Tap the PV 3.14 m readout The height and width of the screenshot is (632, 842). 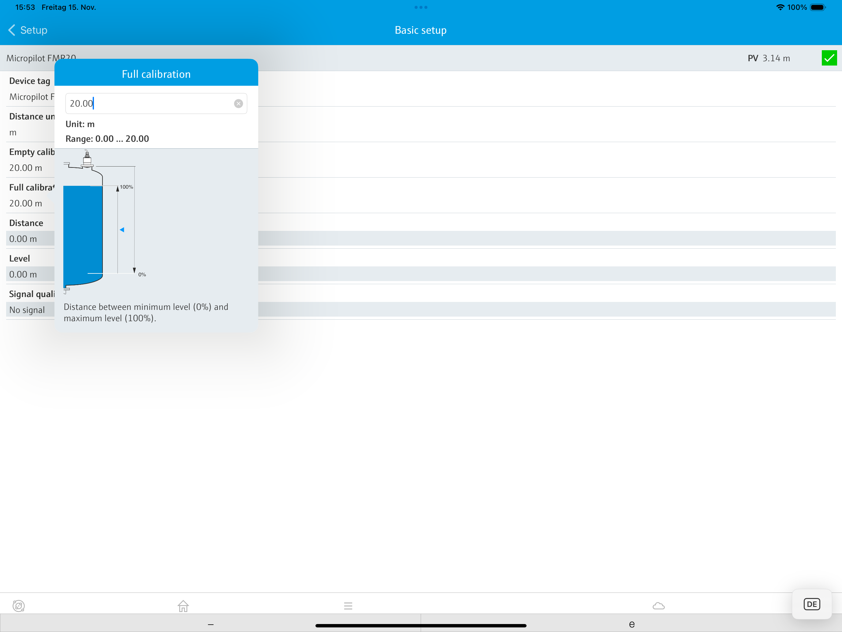point(768,58)
